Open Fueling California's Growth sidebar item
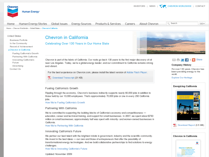Screen dimensions: 209x157 (x=26, y=53)
